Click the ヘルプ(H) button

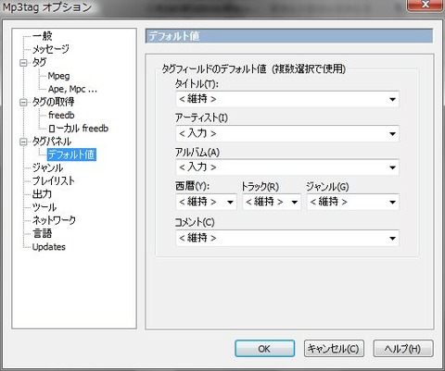click(403, 349)
